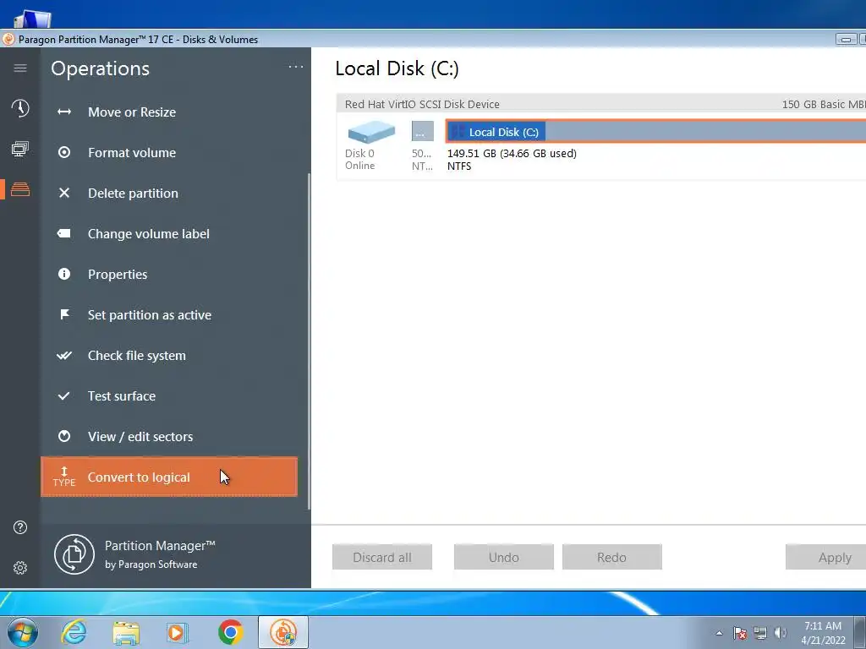
Task: Open the Windows Start menu
Action: pyautogui.click(x=23, y=632)
